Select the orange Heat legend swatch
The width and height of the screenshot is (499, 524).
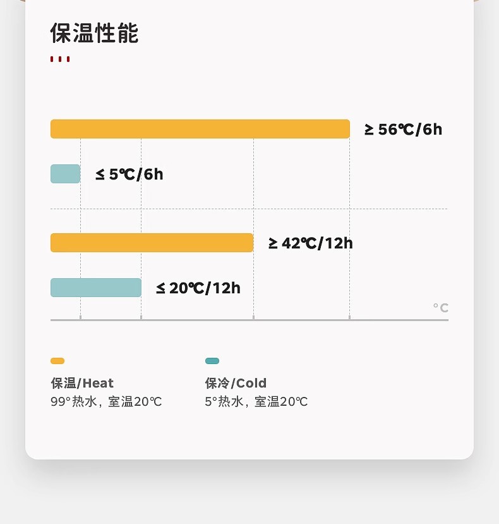pos(57,361)
